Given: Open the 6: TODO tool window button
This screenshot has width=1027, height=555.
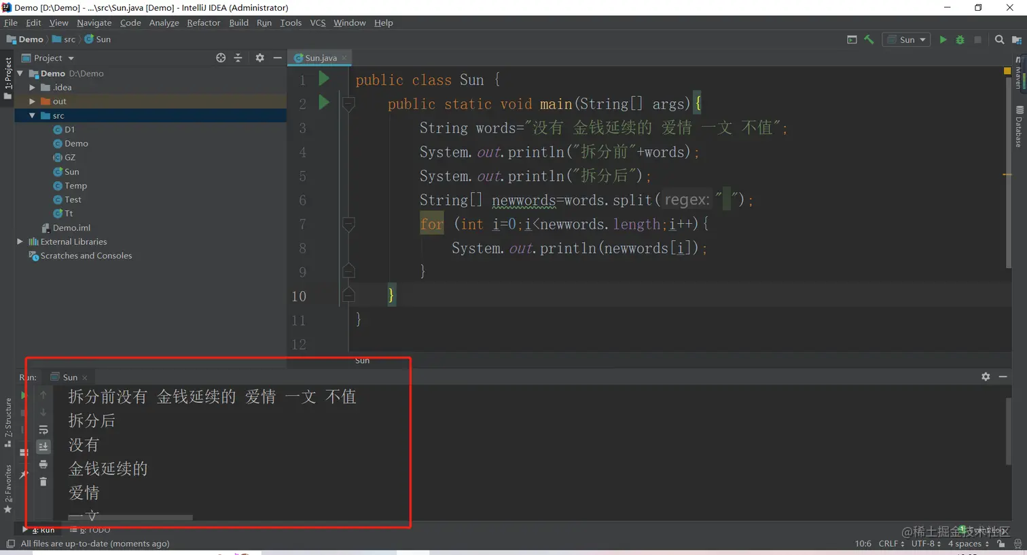Looking at the screenshot, I should click(x=91, y=530).
